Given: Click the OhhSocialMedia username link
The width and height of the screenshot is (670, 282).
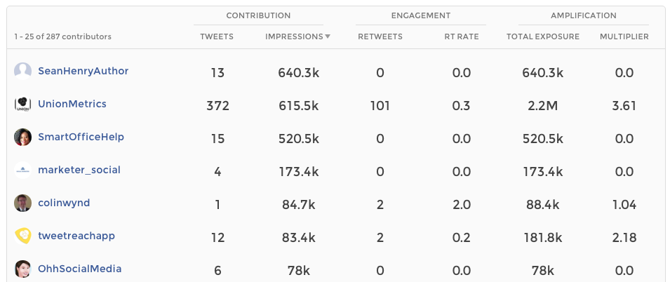Looking at the screenshot, I should tap(79, 269).
